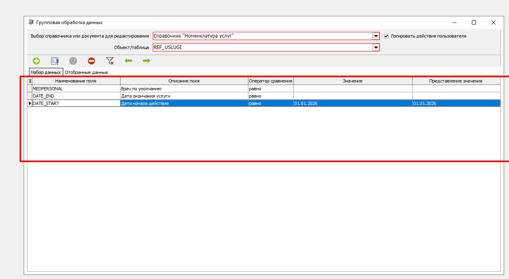Click the 'Значение' column header
This screenshot has width=509, height=279.
coord(353,81)
